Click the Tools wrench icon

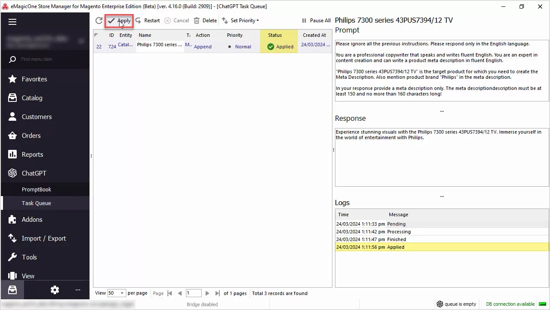[13, 257]
